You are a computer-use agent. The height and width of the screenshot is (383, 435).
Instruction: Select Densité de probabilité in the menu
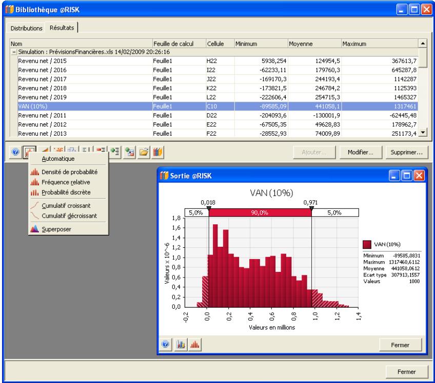[x=69, y=172]
